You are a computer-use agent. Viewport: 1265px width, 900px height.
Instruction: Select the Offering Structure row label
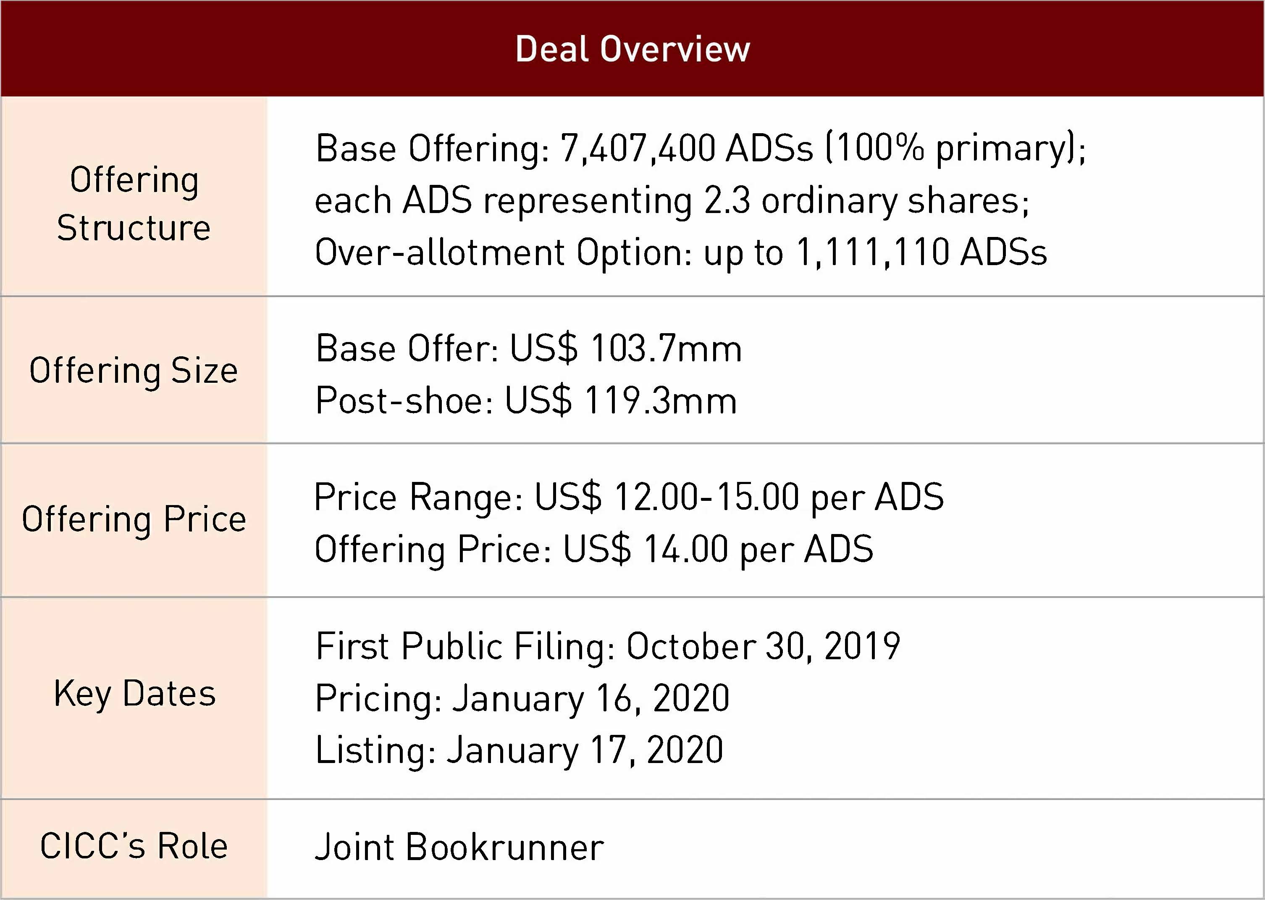click(134, 203)
